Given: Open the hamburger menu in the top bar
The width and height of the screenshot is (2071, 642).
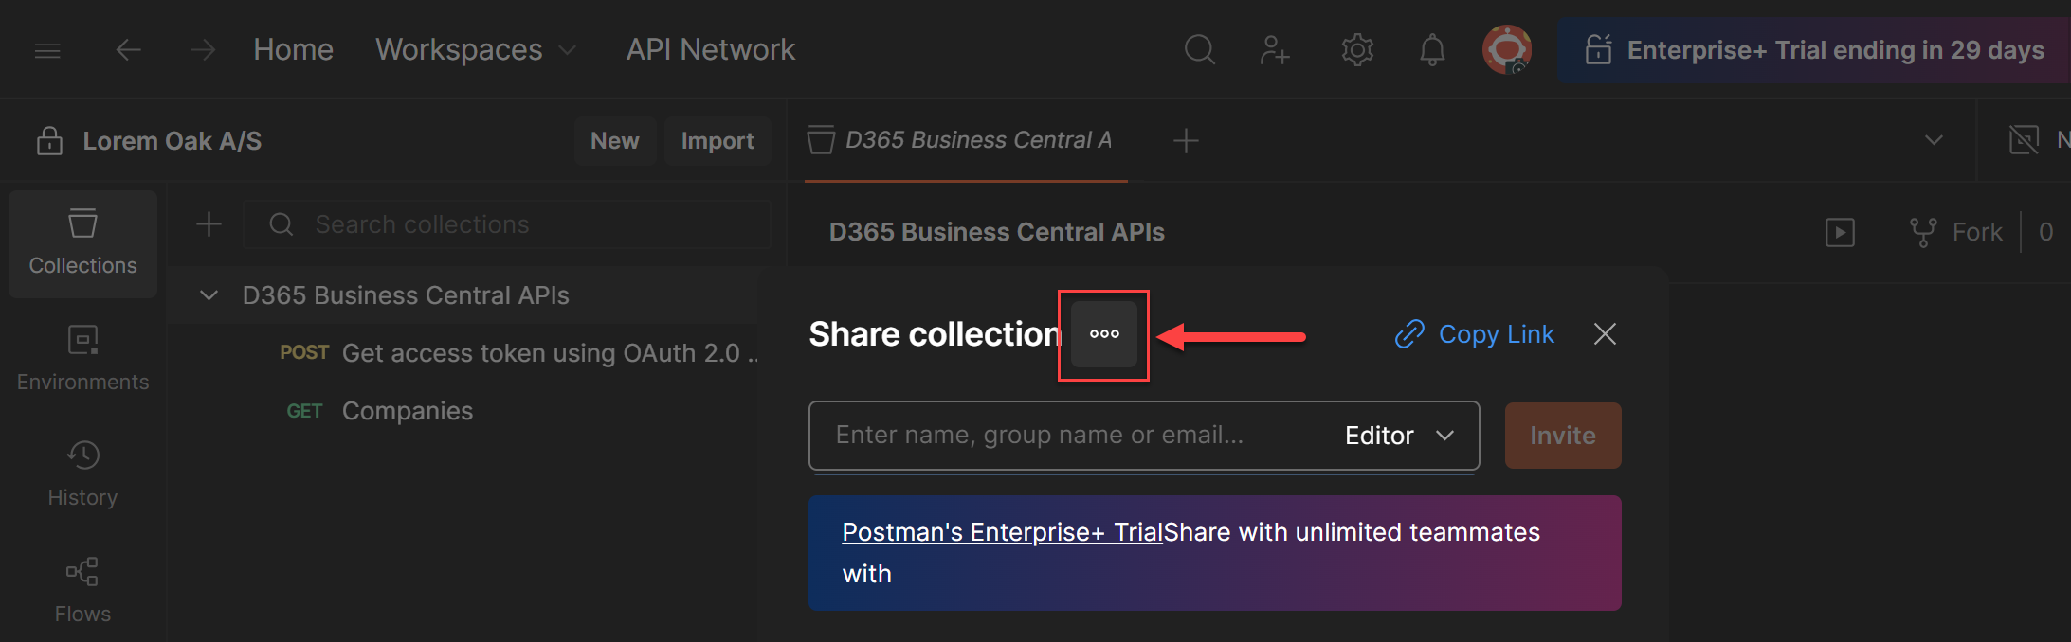Looking at the screenshot, I should [47, 50].
